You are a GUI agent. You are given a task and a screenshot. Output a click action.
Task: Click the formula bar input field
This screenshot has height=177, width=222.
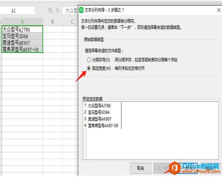(70, 10)
